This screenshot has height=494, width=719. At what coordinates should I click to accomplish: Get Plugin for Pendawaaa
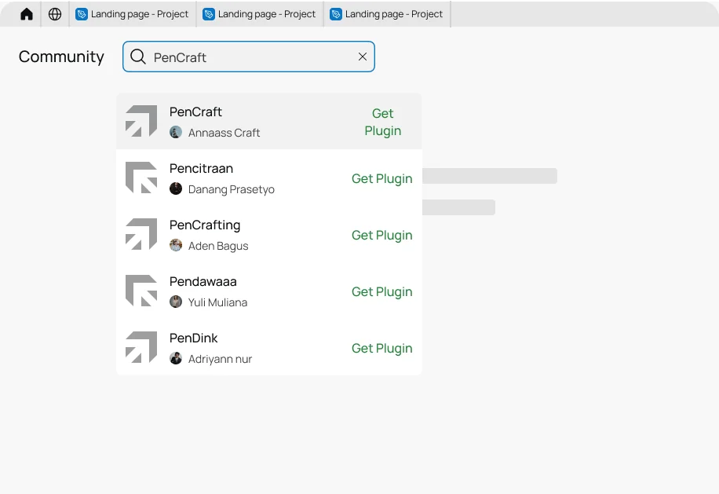[381, 291]
